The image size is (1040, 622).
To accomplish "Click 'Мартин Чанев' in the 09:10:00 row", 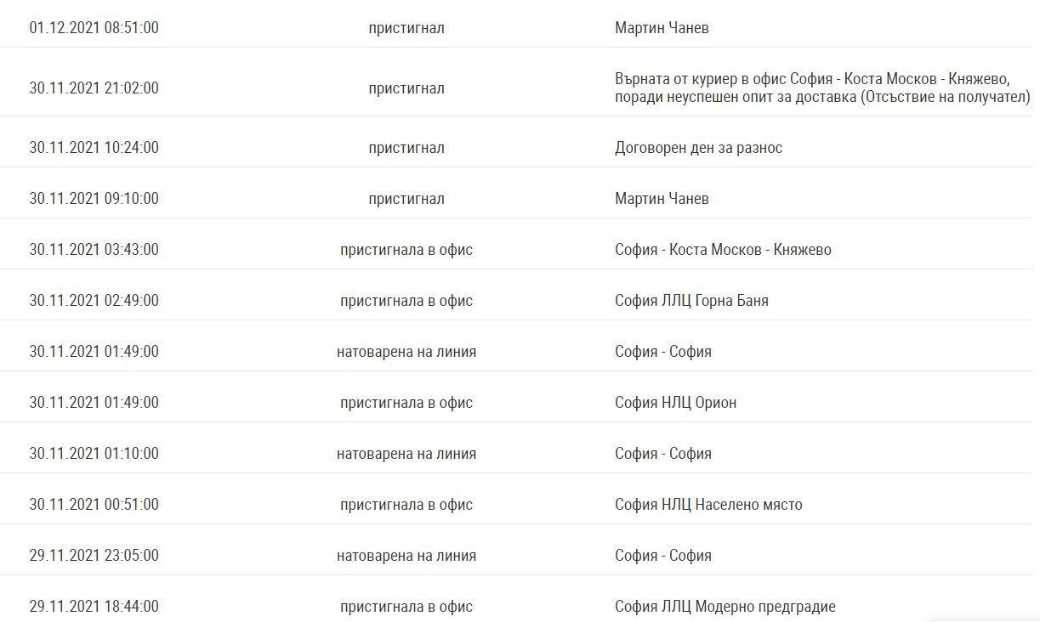I will pos(662,199).
